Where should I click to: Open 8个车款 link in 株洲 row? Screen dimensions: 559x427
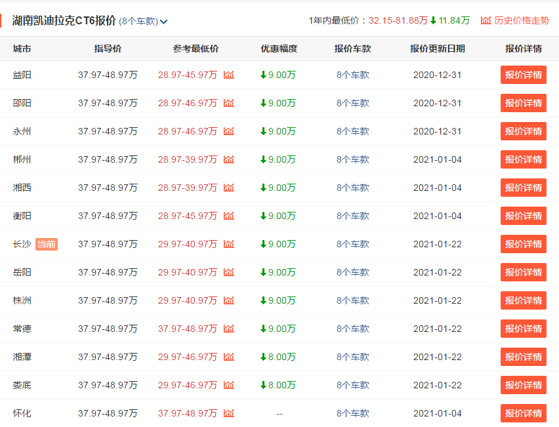click(x=352, y=300)
